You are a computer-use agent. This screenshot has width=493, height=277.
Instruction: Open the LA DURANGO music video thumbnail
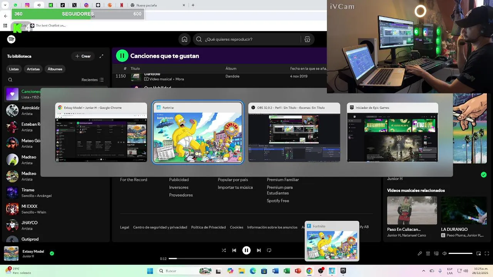[x=464, y=210]
